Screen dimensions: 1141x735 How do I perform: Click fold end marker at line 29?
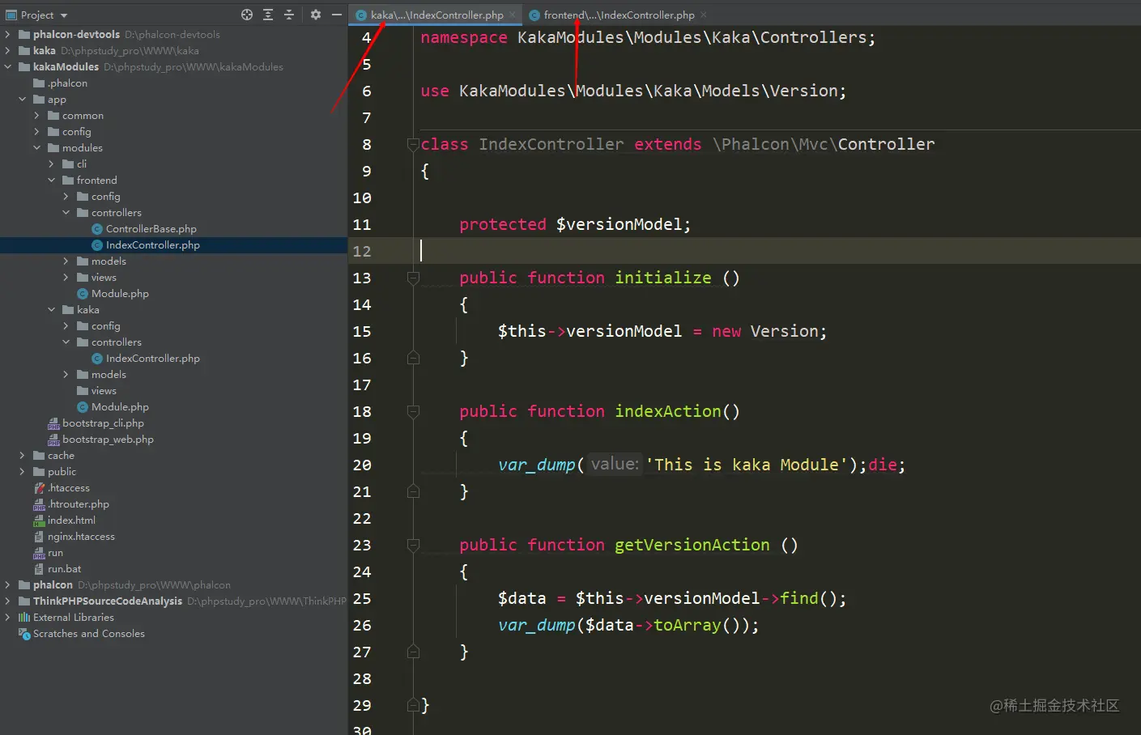[x=413, y=705]
